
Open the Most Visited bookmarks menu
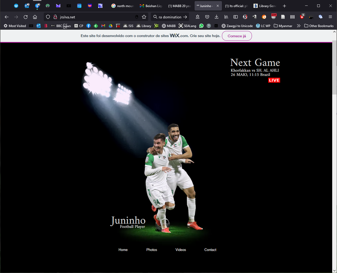tap(15, 26)
